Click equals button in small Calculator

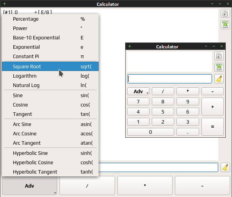tap(212, 127)
